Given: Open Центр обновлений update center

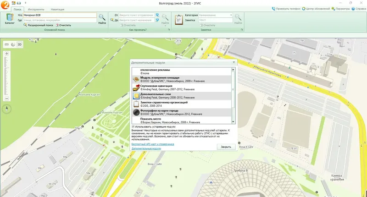Looking at the screenshot, I should (x=316, y=9).
